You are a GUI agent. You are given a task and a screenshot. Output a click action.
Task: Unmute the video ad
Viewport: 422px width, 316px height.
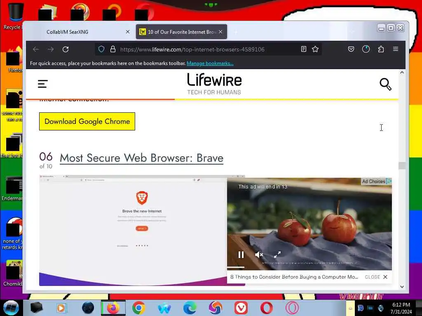[259, 255]
